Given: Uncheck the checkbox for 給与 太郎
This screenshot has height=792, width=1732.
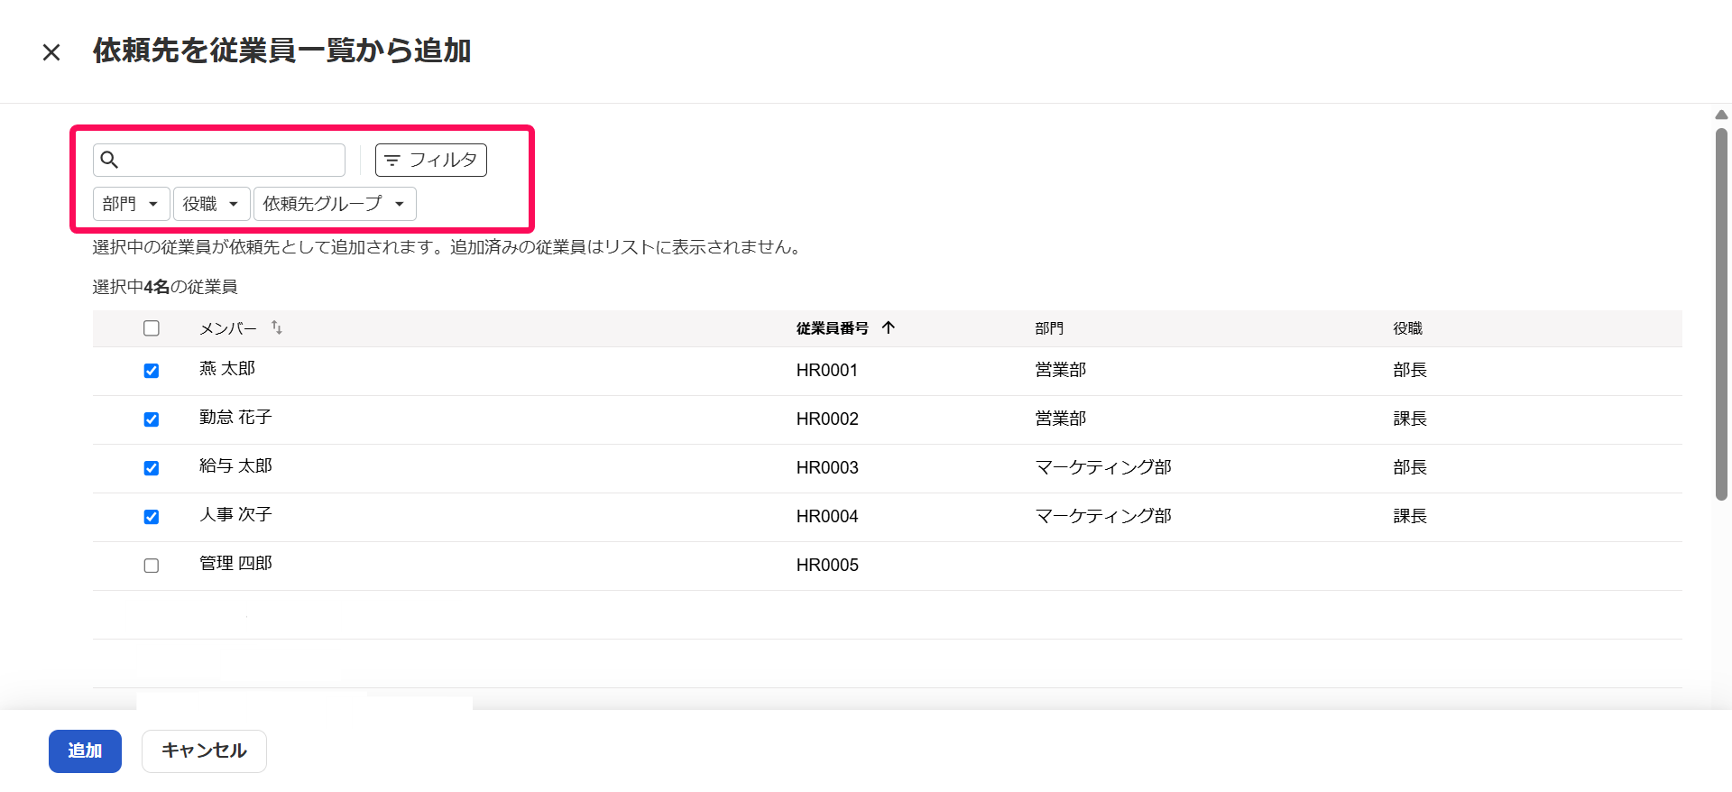Looking at the screenshot, I should [152, 468].
